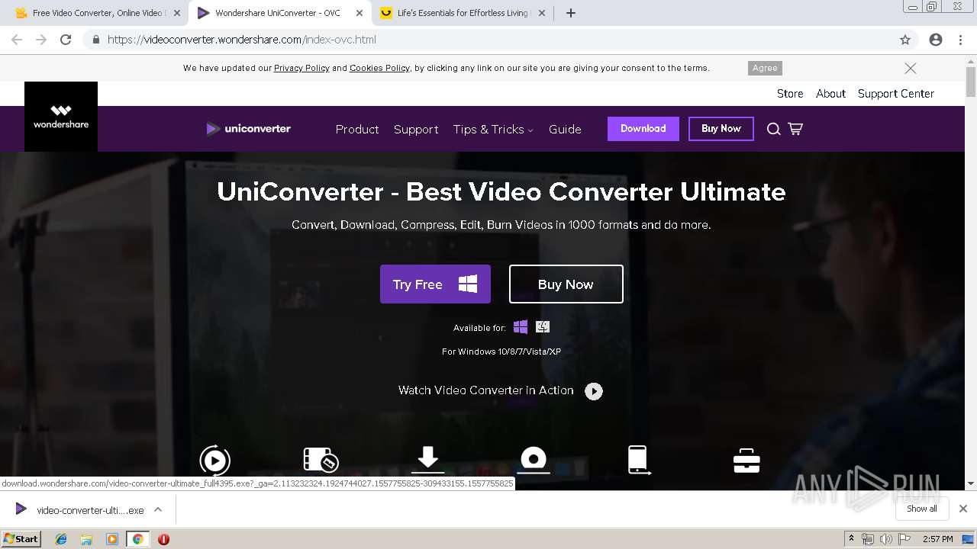
Task: Click the uniconverter logo in the navbar
Action: pyautogui.click(x=249, y=129)
